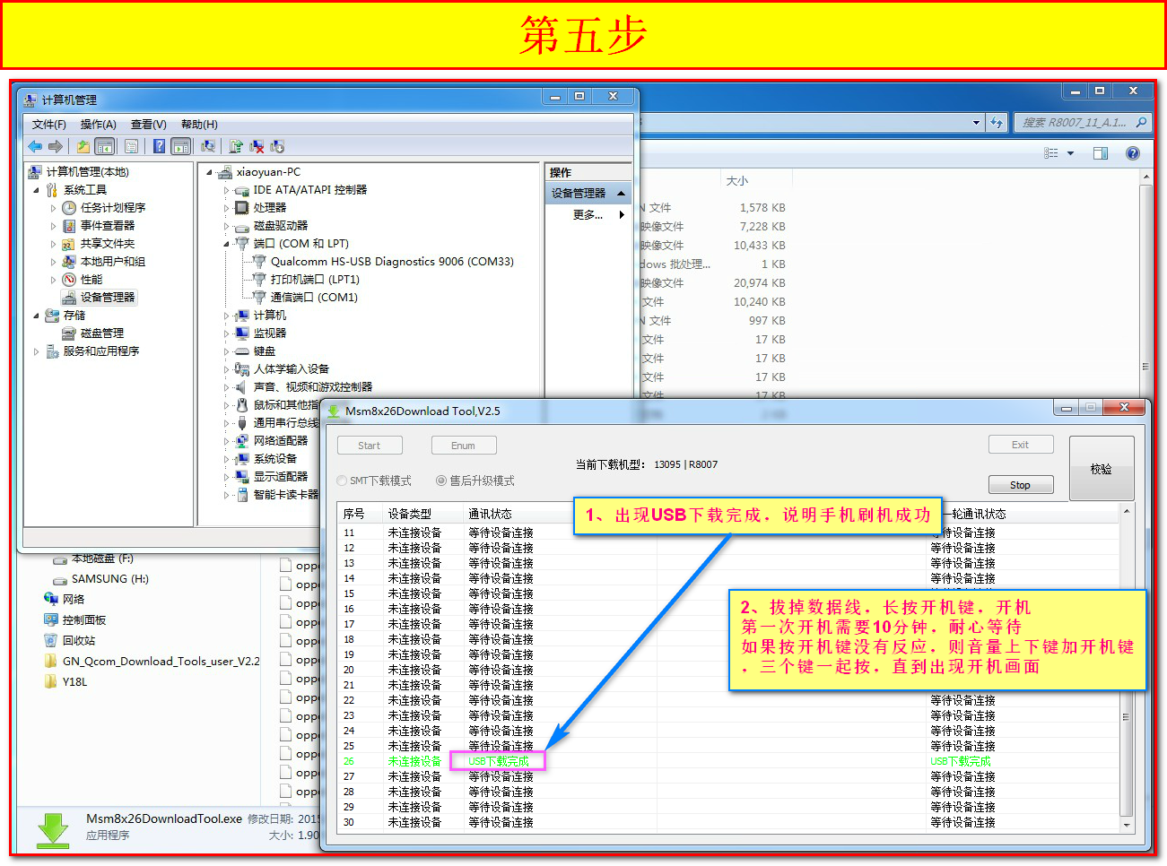Click the Explorer file list vertical scrollbar
Viewport: 1167px width, 866px height.
point(1145,366)
